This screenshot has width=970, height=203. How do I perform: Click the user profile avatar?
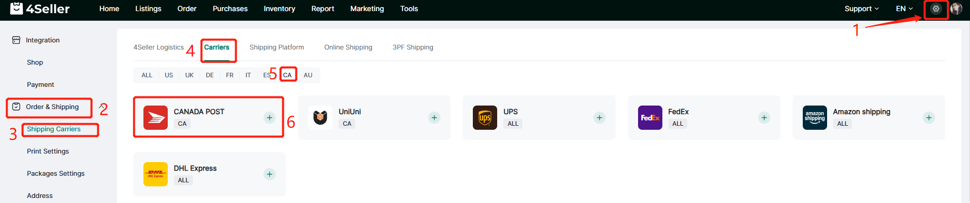tap(956, 9)
